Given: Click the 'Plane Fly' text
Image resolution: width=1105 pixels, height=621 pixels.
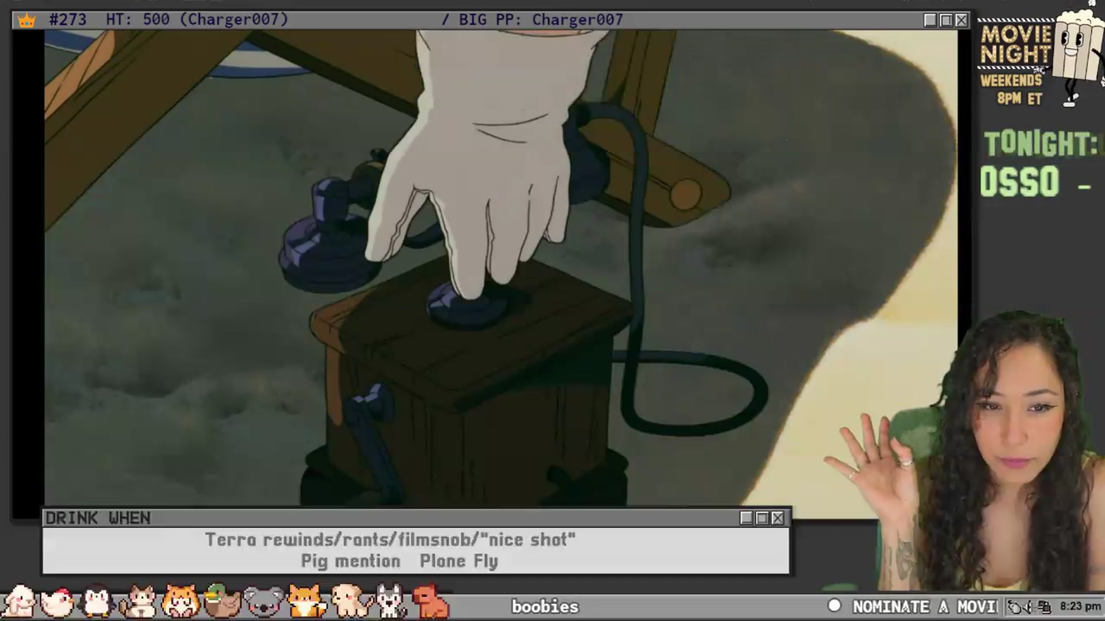Looking at the screenshot, I should (x=459, y=561).
